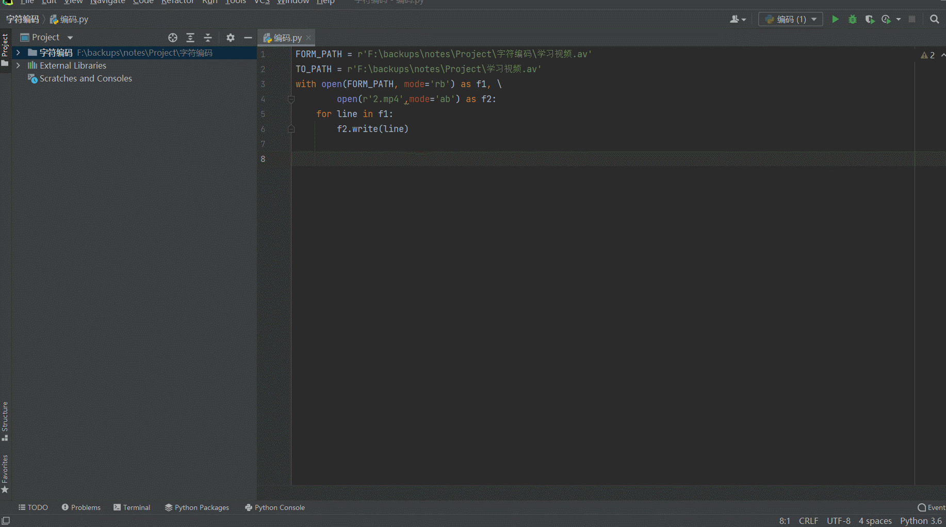Toggle the Project side tool button
The height and width of the screenshot is (527, 946).
5,50
